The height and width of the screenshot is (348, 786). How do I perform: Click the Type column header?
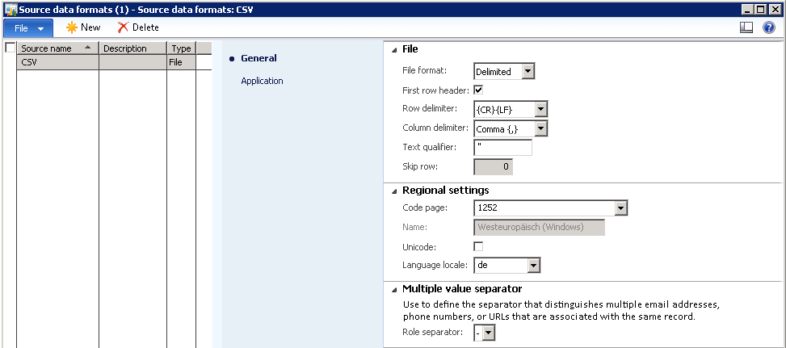(x=181, y=48)
